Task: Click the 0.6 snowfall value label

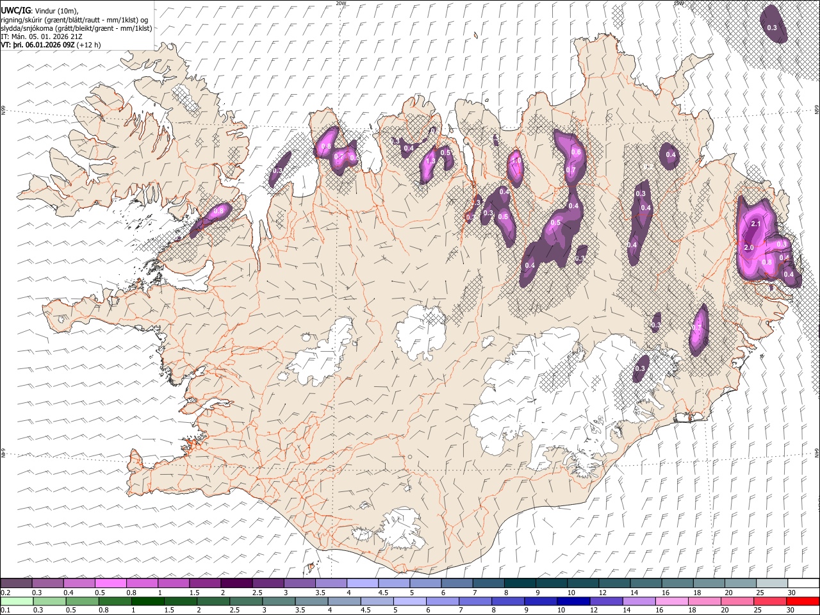Action: (576, 152)
